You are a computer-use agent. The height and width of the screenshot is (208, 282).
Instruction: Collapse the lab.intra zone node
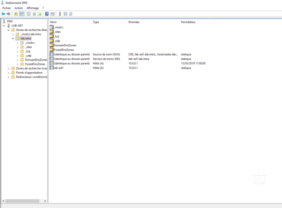[x=13, y=38]
